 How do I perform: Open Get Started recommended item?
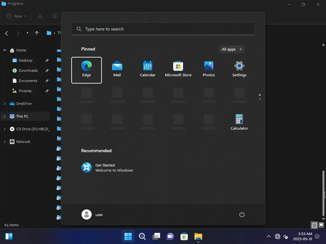coord(107,168)
